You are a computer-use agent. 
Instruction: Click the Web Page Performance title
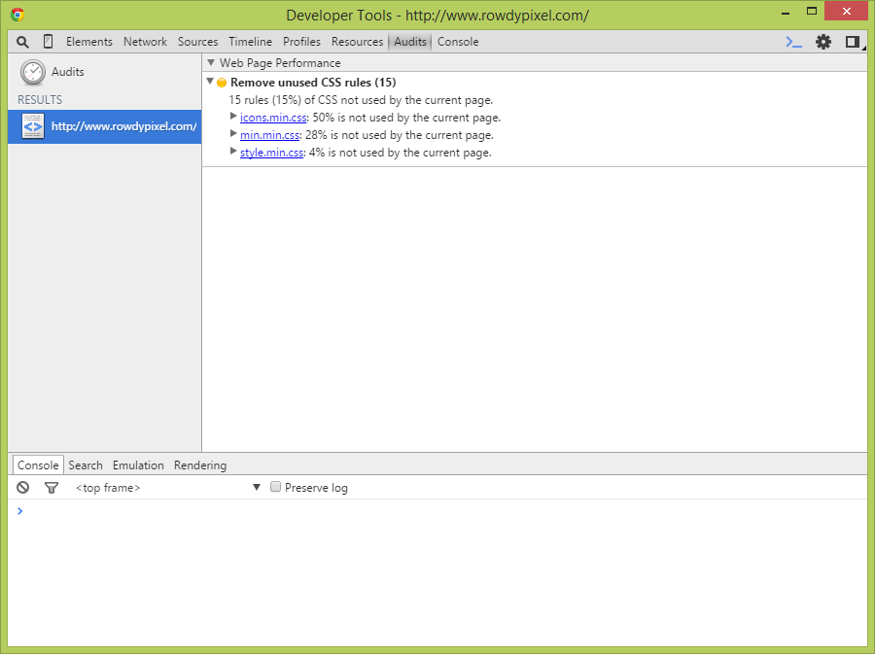coord(280,63)
